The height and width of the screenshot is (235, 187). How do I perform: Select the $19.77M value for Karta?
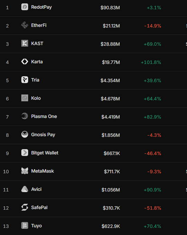tap(111, 62)
